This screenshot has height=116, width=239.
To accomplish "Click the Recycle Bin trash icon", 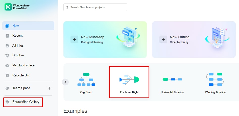I will tap(7, 75).
